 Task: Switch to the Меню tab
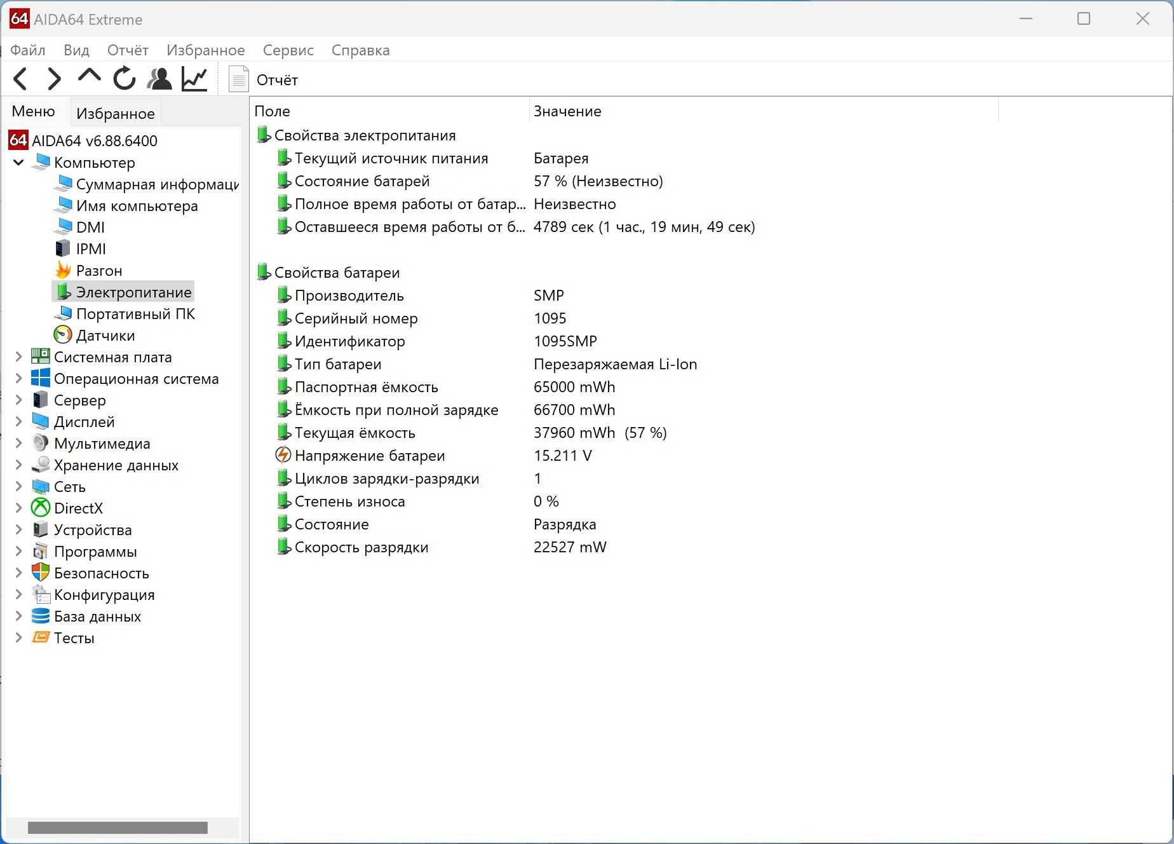tap(34, 111)
